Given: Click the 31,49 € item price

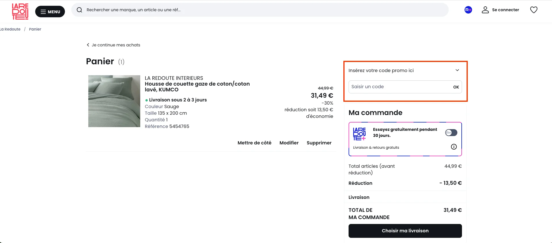Looking at the screenshot, I should tap(322, 95).
